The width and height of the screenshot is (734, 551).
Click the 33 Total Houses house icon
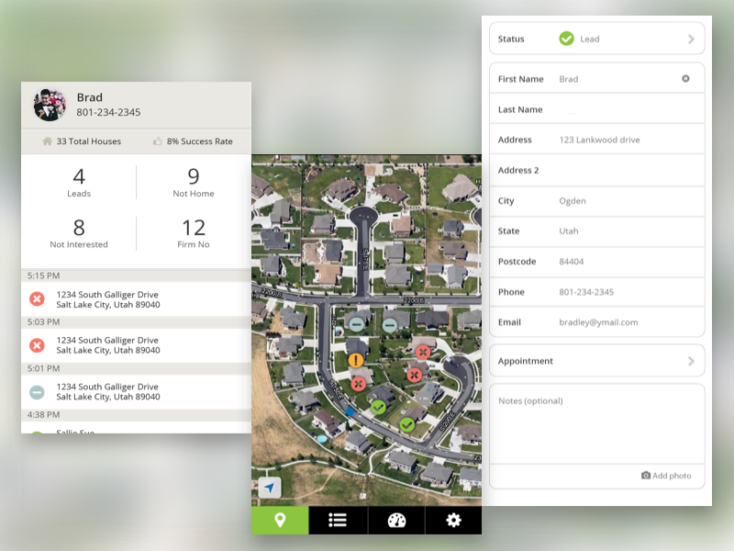click(x=48, y=141)
